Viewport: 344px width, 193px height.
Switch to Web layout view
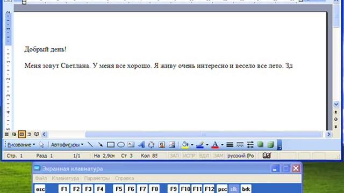14,134
